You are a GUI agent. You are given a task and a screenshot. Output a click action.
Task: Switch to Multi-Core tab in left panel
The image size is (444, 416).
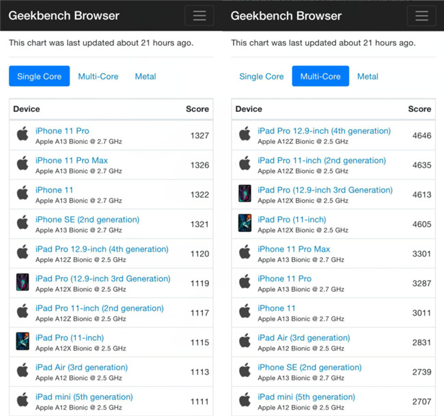tap(98, 76)
